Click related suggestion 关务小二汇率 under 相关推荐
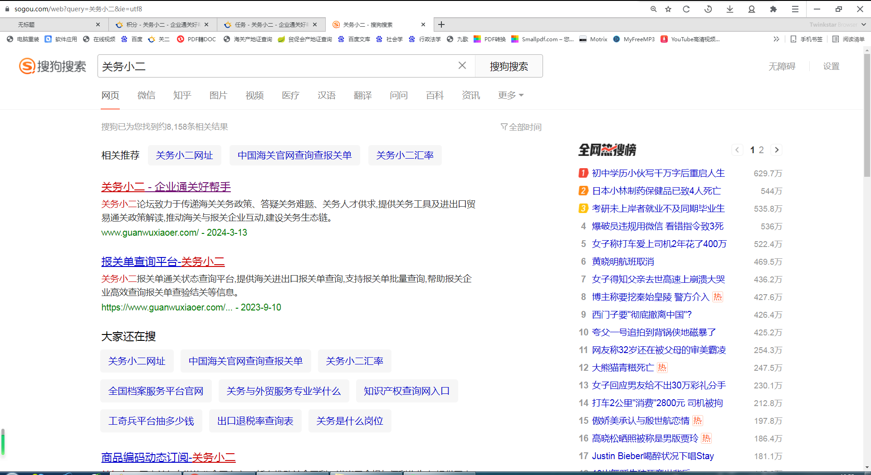The width and height of the screenshot is (871, 475). (x=405, y=155)
